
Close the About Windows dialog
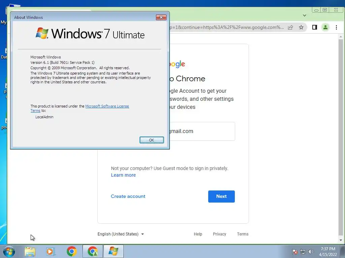(161, 17)
